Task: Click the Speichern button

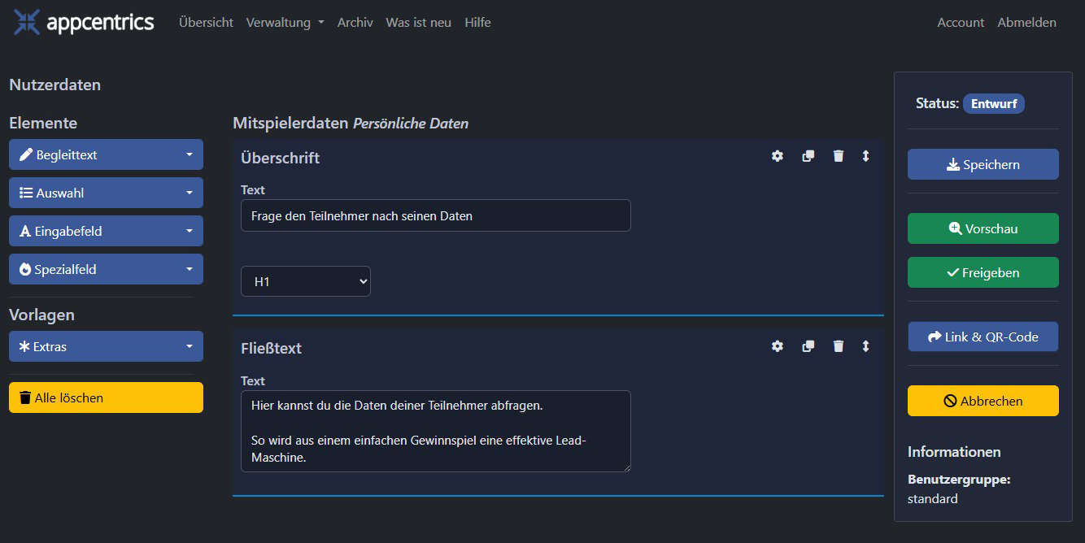Action: point(983,164)
